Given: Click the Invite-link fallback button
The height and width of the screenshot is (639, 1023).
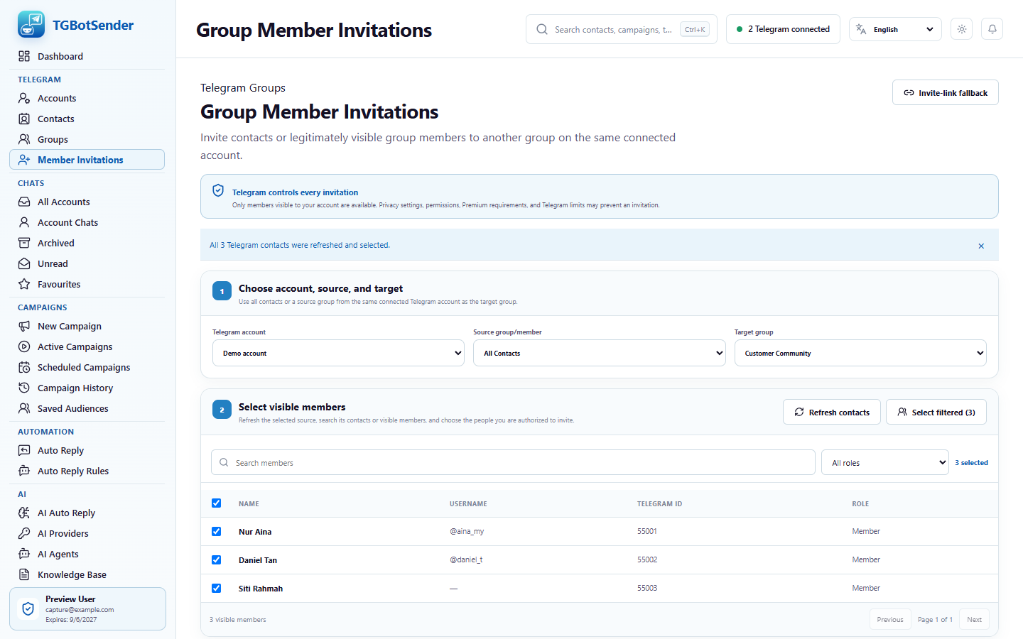Looking at the screenshot, I should pos(946,92).
